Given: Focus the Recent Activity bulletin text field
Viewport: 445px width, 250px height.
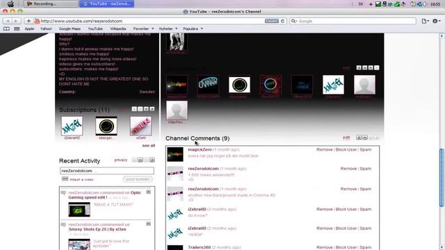Looking at the screenshot, I should tap(107, 171).
